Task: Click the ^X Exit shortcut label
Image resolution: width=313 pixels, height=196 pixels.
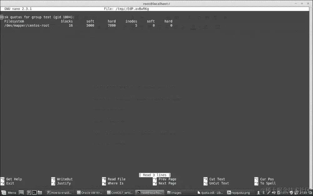Action: (x=7, y=183)
